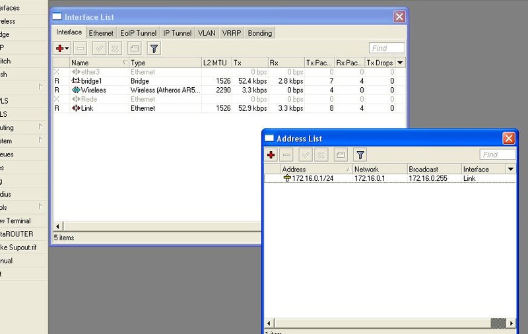Click enable checkmark in Address List toolbar
Viewport: 528px width, 334px height.
point(306,155)
